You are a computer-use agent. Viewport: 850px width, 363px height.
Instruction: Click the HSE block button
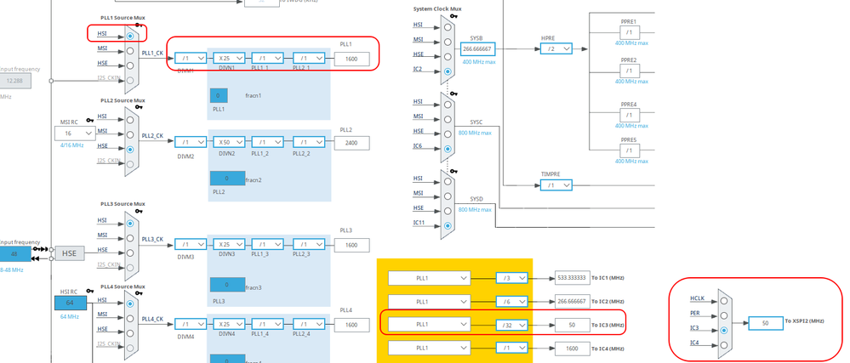tap(70, 253)
